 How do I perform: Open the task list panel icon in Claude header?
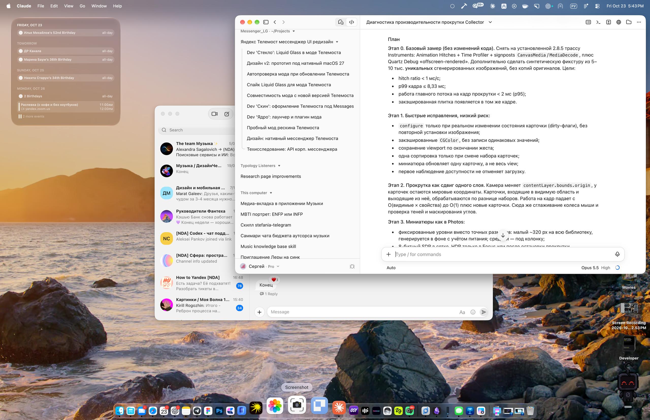tap(588, 22)
